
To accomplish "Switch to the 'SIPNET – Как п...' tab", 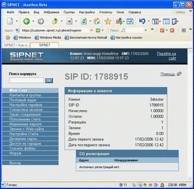I will 16,45.
